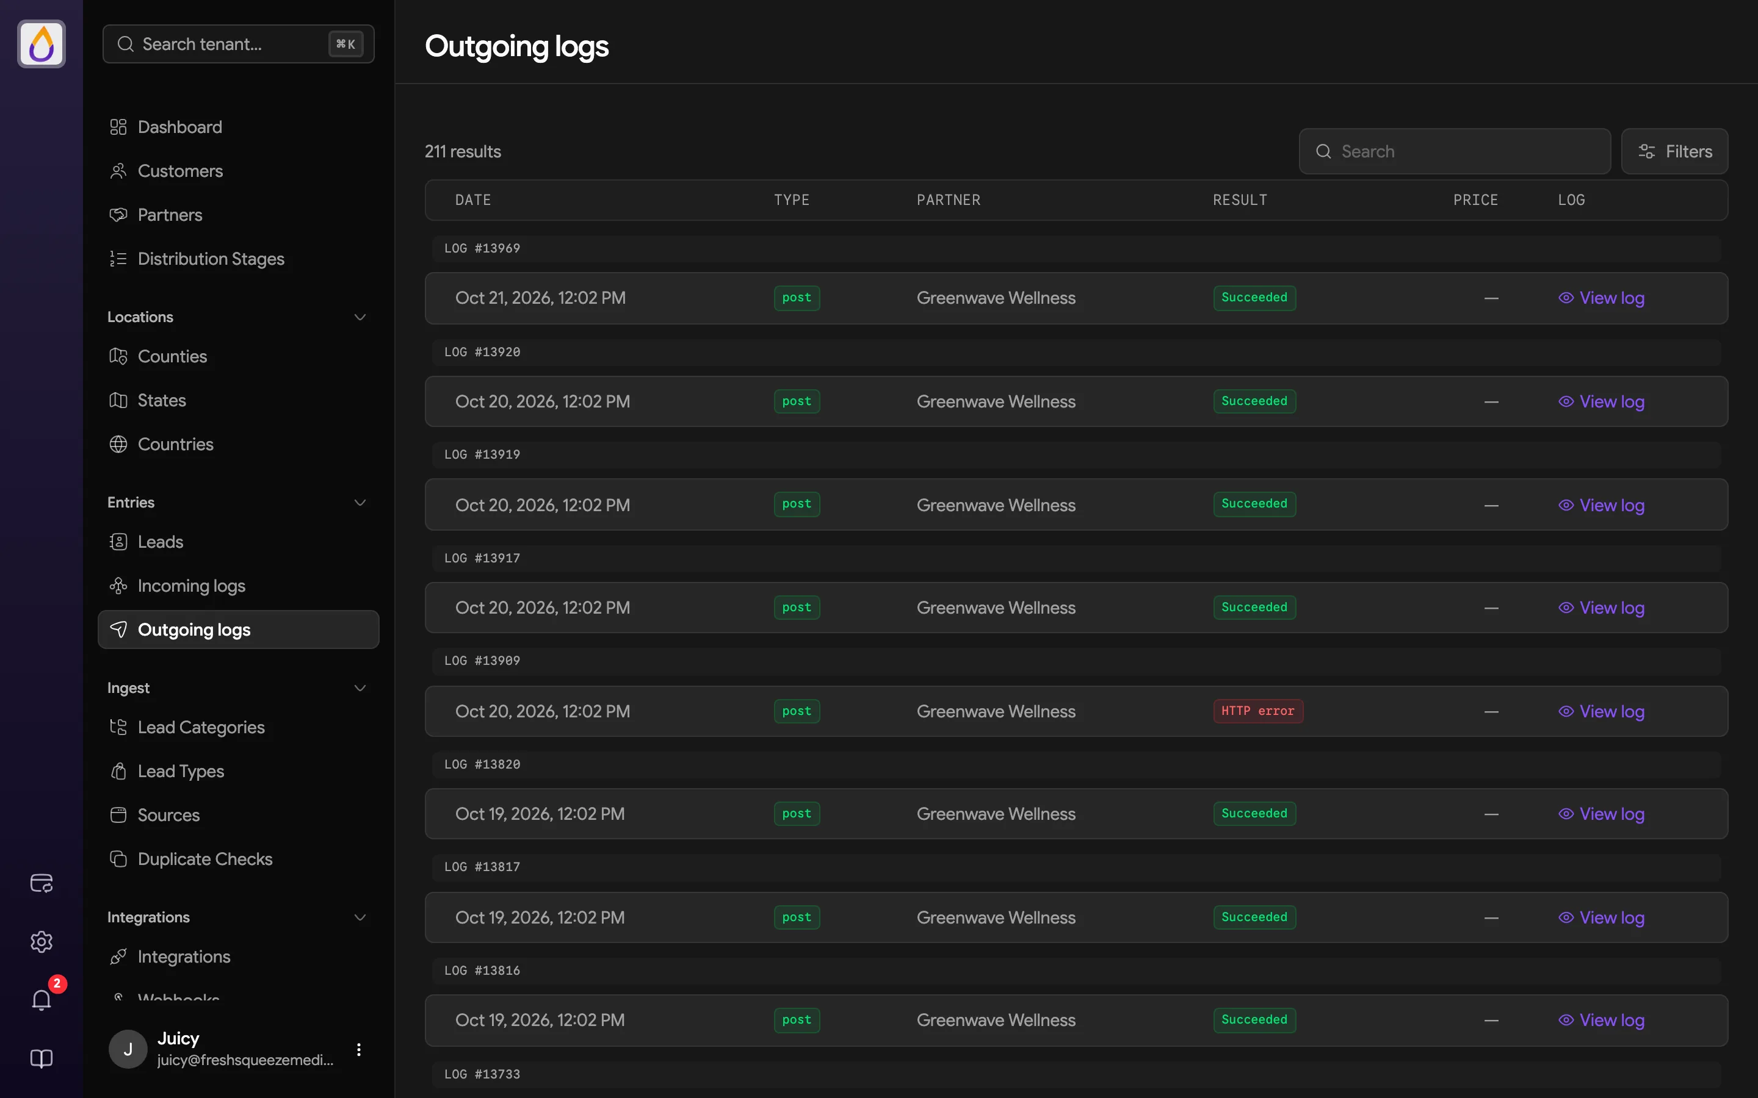The width and height of the screenshot is (1758, 1098).
Task: Focus the Search tenant box
Action: pyautogui.click(x=238, y=43)
